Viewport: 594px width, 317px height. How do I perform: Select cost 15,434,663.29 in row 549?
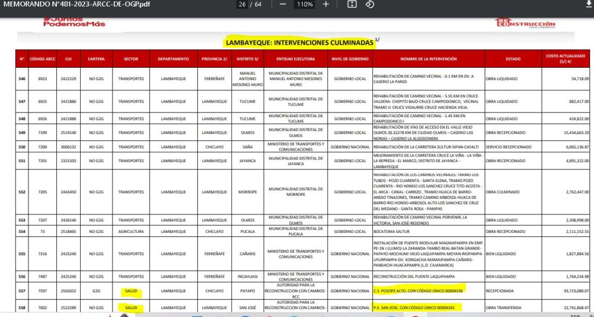click(577, 133)
